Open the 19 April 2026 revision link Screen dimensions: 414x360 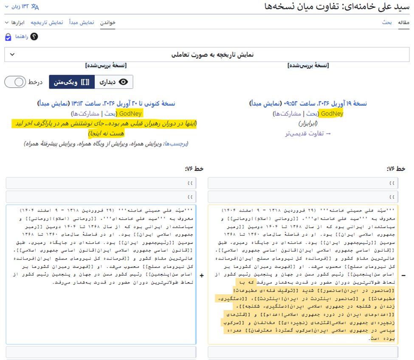coord(325,103)
